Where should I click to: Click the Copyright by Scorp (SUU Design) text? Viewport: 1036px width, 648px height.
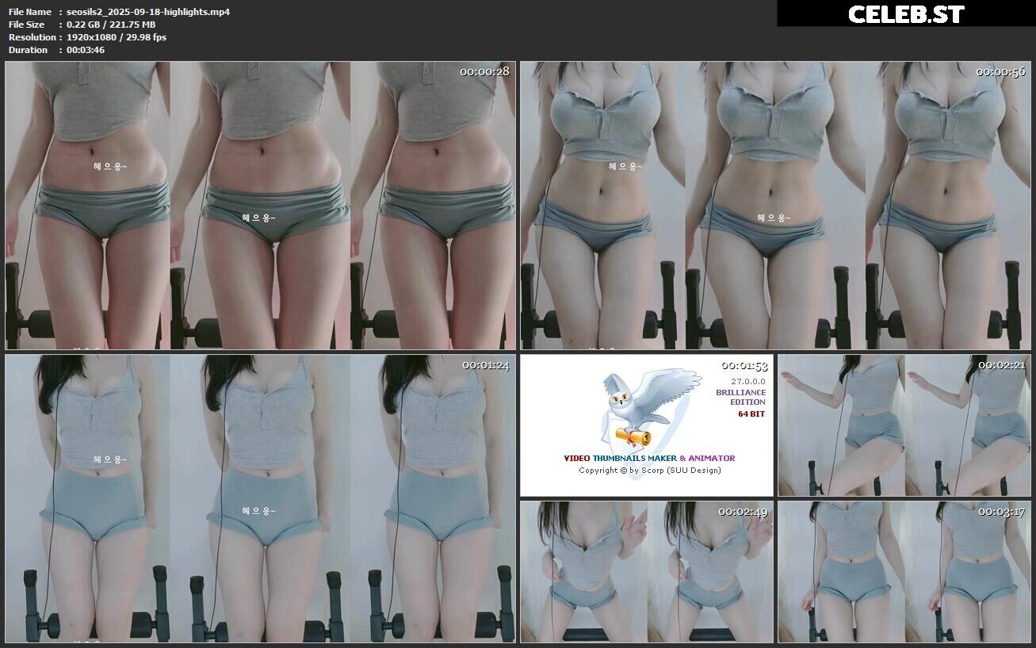(650, 470)
